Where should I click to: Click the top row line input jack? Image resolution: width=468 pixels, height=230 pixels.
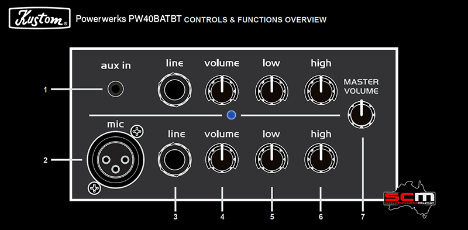175,89
